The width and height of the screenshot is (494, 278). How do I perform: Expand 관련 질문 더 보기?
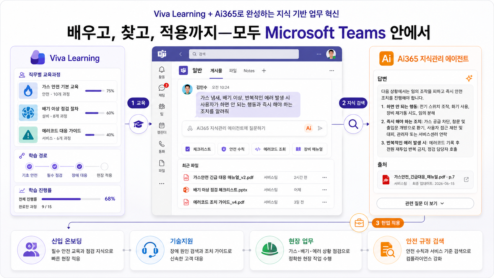click(425, 204)
